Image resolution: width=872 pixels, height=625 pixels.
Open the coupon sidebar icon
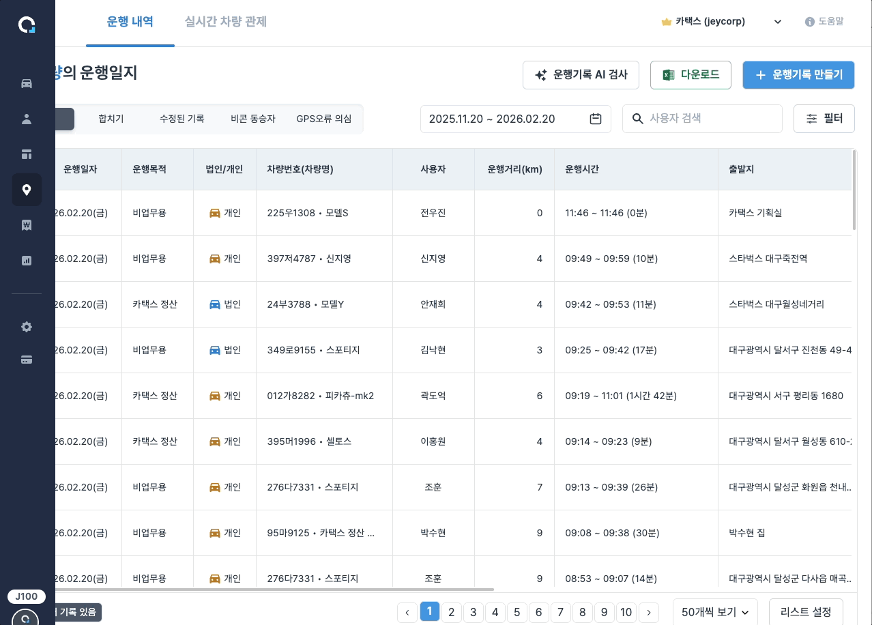(x=26, y=225)
